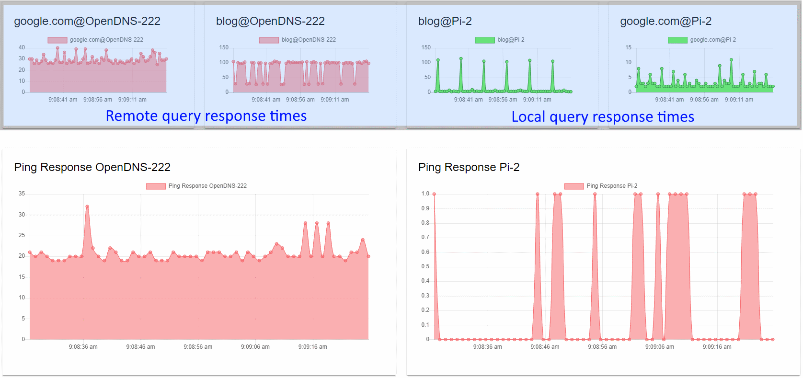Click 9:09:06 am label on OpenDNS ping chart
This screenshot has height=378, width=803.
pyautogui.click(x=255, y=347)
